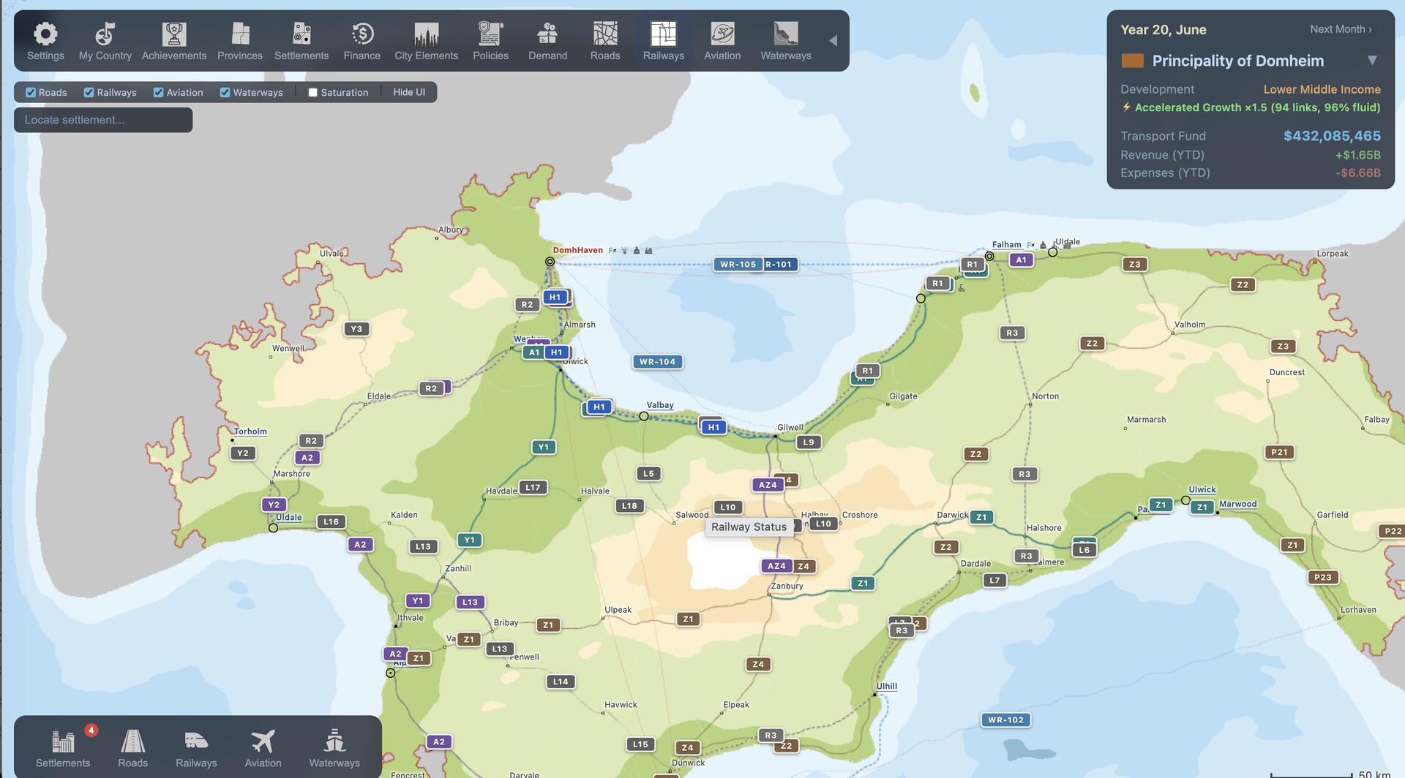Open the City Elements skyline icon
The height and width of the screenshot is (778, 1405).
pyautogui.click(x=426, y=34)
